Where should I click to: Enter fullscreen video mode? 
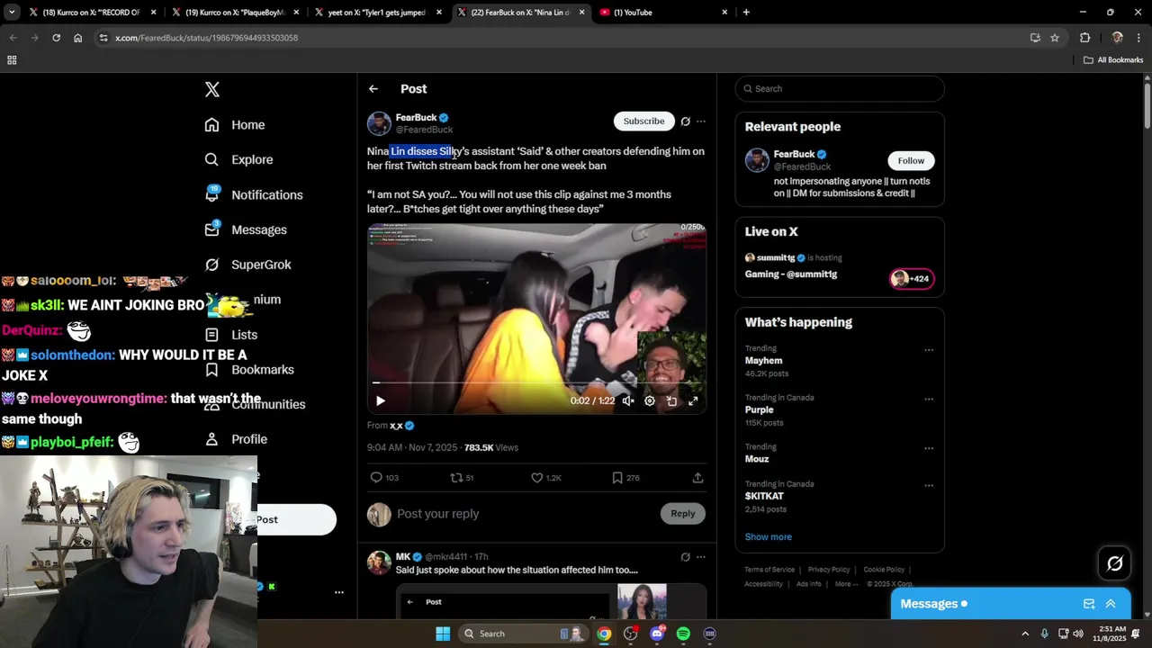click(693, 400)
